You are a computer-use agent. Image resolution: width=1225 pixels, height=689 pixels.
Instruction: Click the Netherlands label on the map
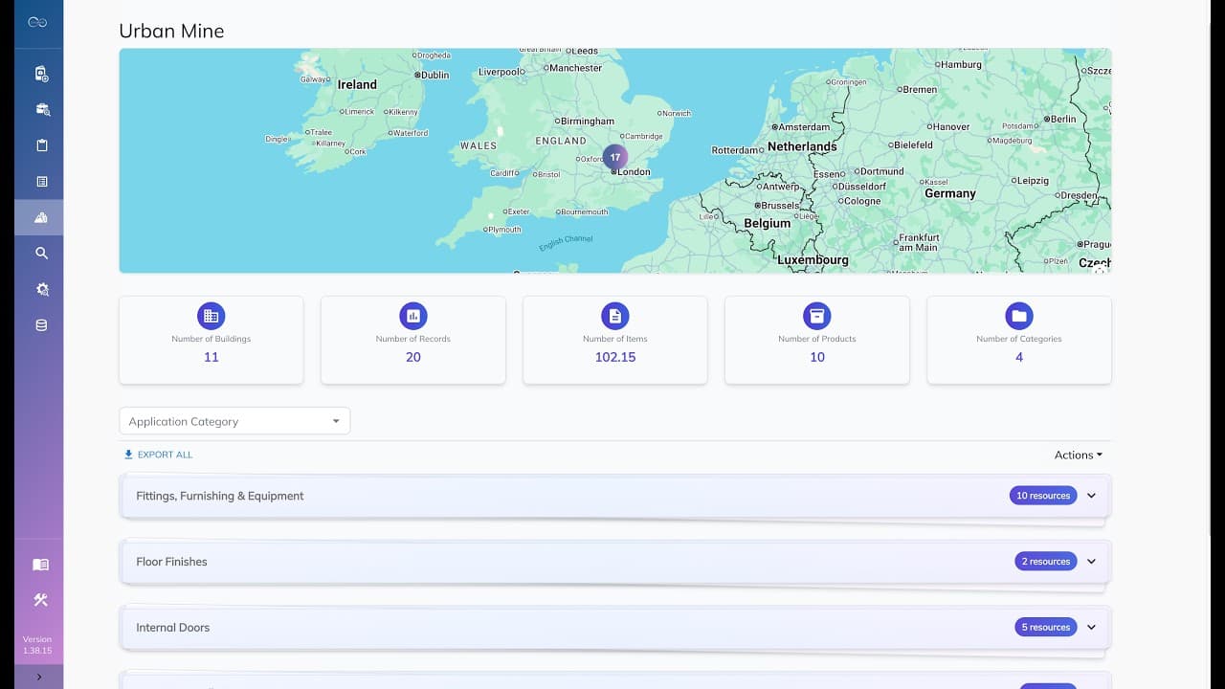point(802,146)
